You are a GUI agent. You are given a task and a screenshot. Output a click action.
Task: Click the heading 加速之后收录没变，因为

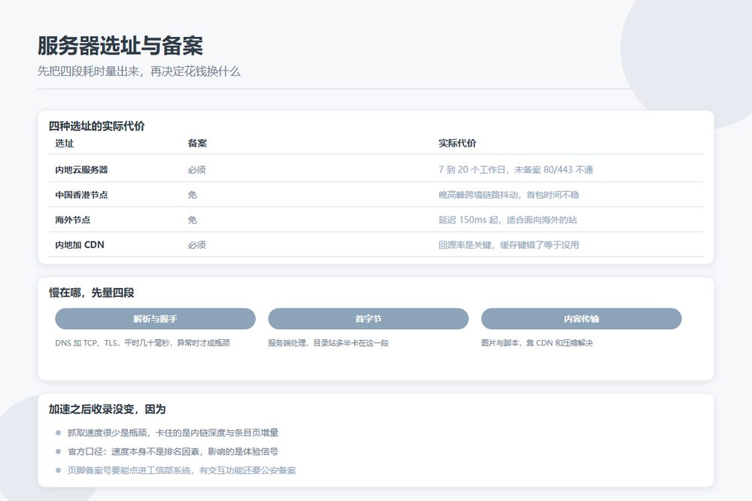(x=107, y=409)
